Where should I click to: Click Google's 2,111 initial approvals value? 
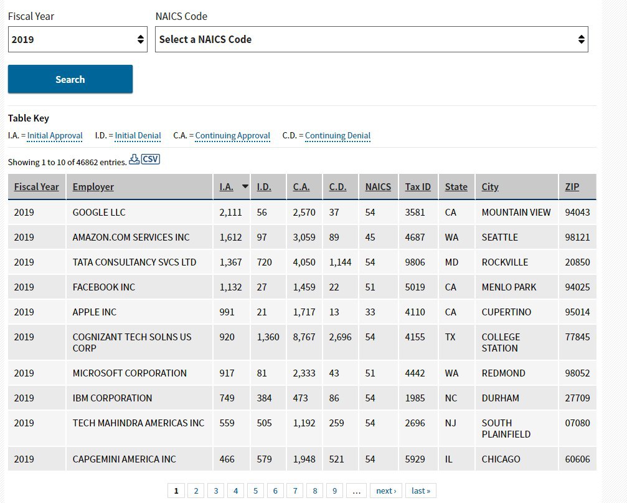point(231,212)
